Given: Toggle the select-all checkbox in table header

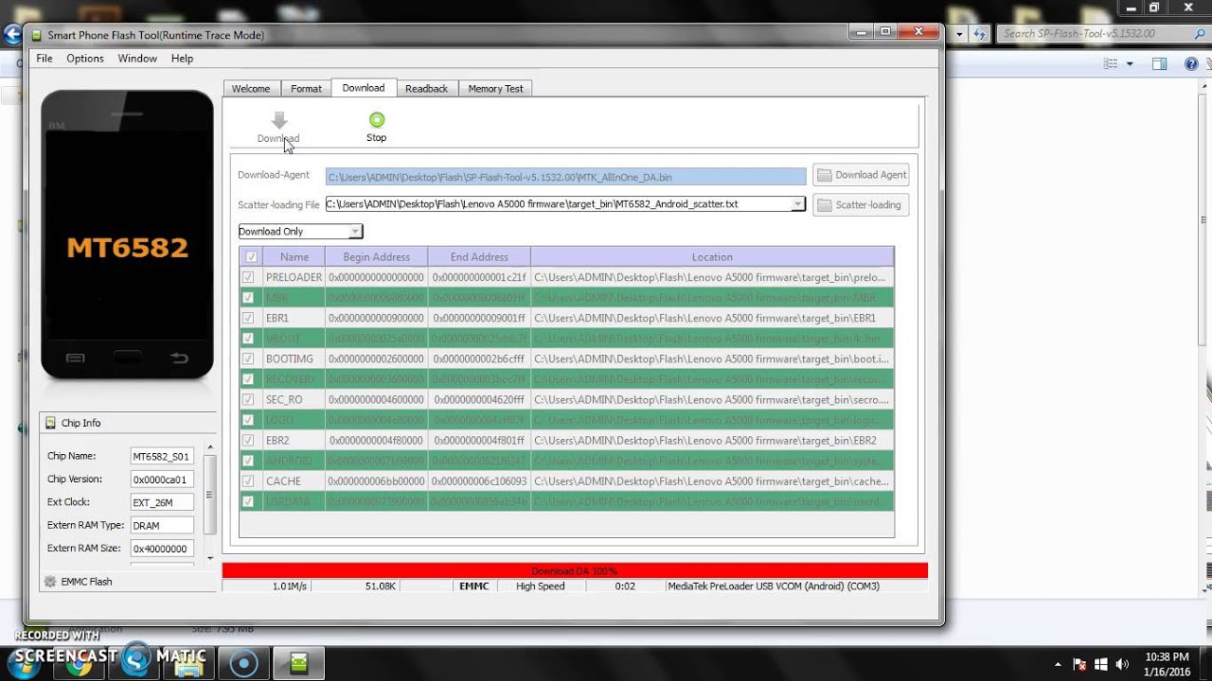Looking at the screenshot, I should (x=251, y=256).
